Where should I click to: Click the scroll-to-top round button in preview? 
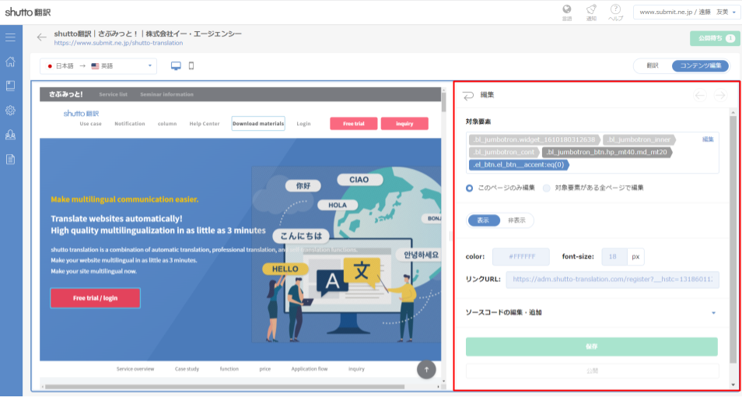pos(426,370)
